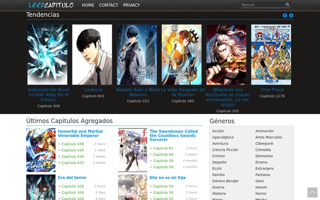
Task: Open Ella no es mi hija cover
Action: 132,187
